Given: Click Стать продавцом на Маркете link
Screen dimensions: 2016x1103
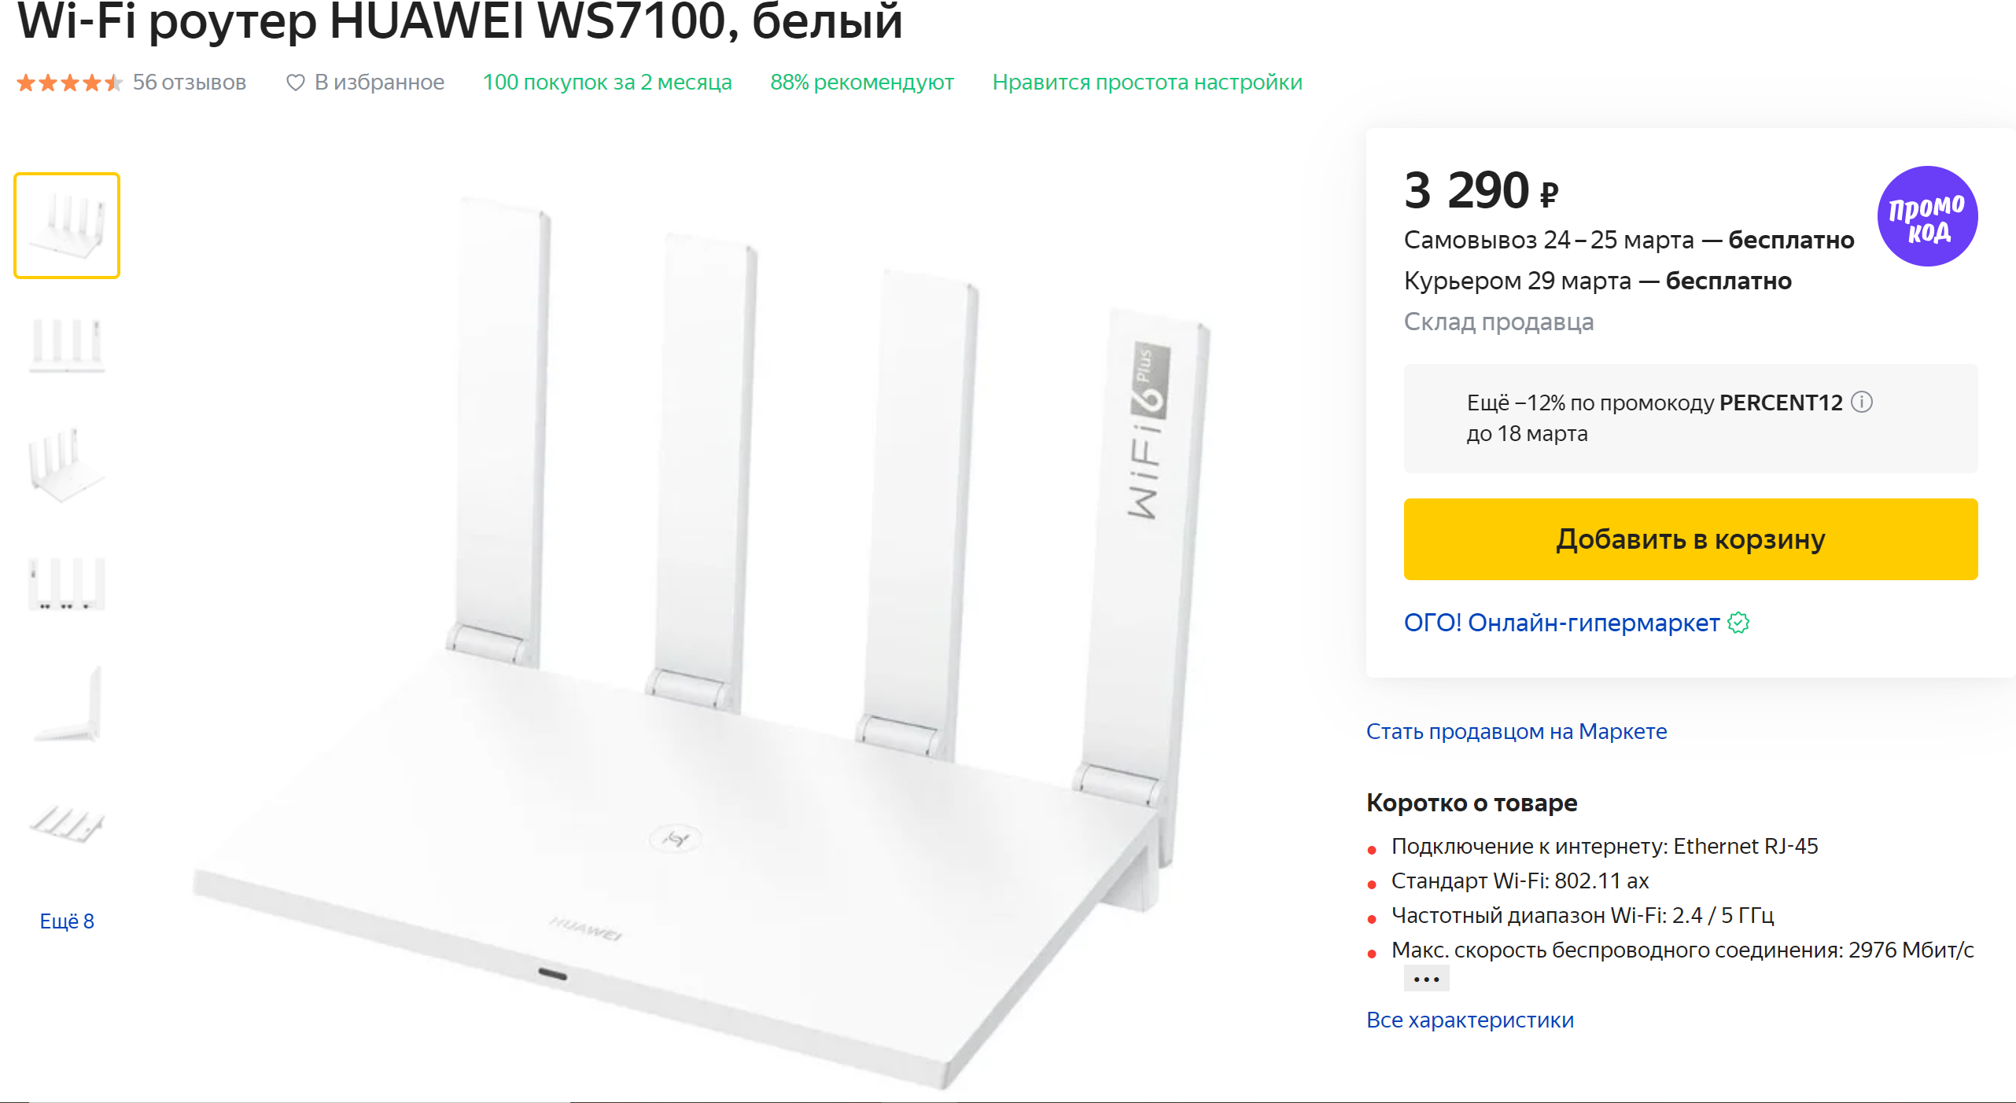Looking at the screenshot, I should point(1516,731).
